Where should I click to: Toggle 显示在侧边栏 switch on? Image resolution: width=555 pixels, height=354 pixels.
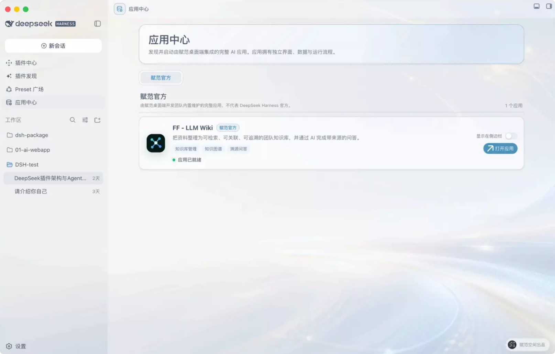coord(511,136)
